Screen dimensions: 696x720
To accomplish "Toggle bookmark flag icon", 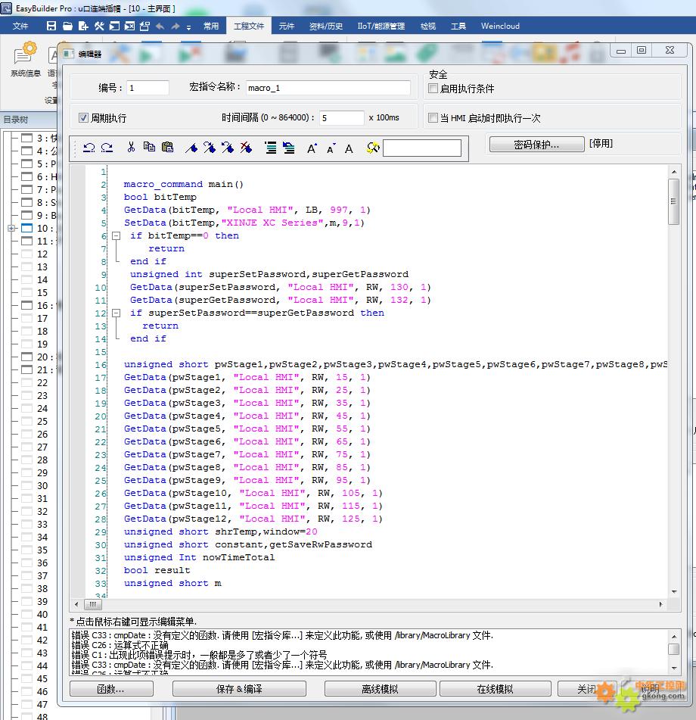I will pos(191,148).
